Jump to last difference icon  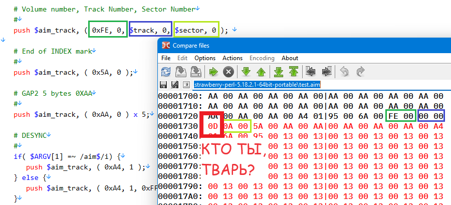point(279,71)
